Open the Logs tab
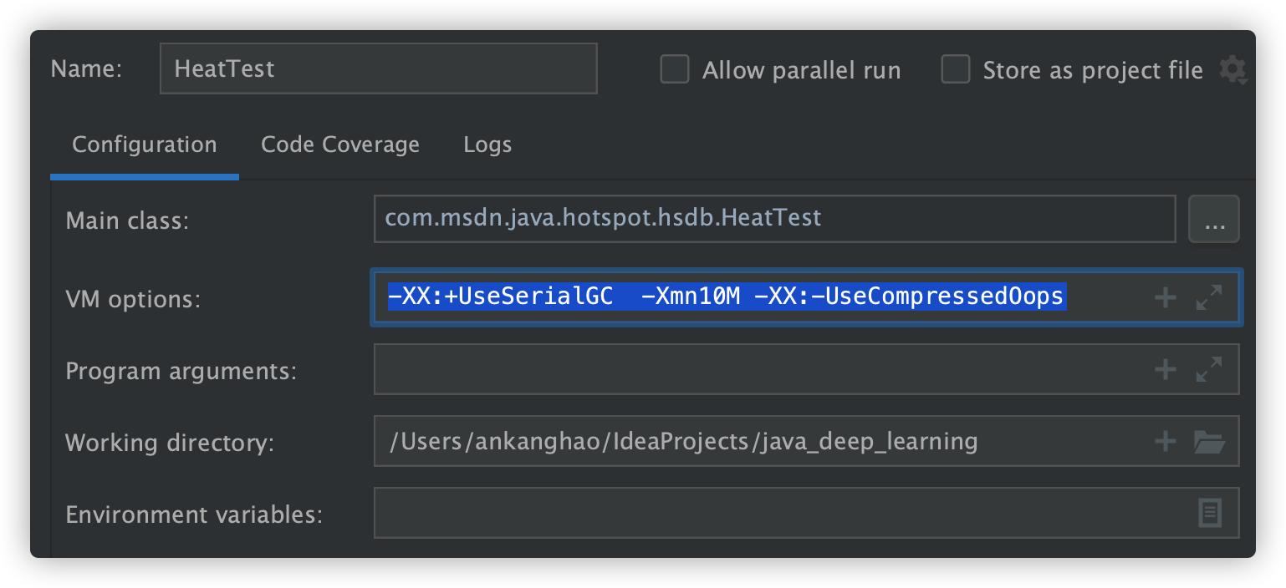Viewport: 1286px width, 588px height. tap(487, 144)
